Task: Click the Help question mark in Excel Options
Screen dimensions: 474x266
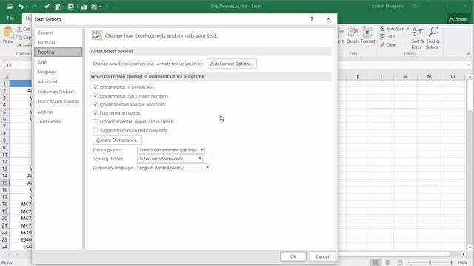Action: [312, 19]
